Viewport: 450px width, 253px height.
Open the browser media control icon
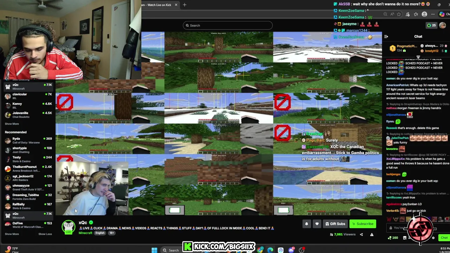(408, 14)
